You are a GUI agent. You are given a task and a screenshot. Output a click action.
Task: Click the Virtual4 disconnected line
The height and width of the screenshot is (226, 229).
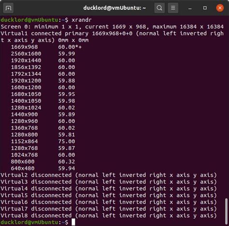pyautogui.click(x=109, y=189)
